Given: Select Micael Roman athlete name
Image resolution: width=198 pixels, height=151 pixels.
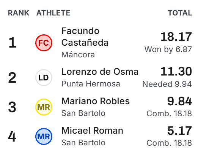Looking at the screenshot, I should click(92, 131).
